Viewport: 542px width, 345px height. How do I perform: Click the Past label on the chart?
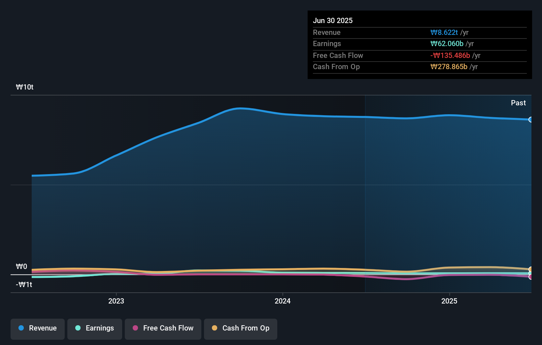point(518,103)
